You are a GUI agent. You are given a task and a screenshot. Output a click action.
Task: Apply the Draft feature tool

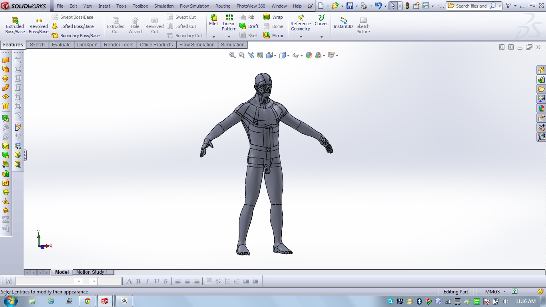249,26
